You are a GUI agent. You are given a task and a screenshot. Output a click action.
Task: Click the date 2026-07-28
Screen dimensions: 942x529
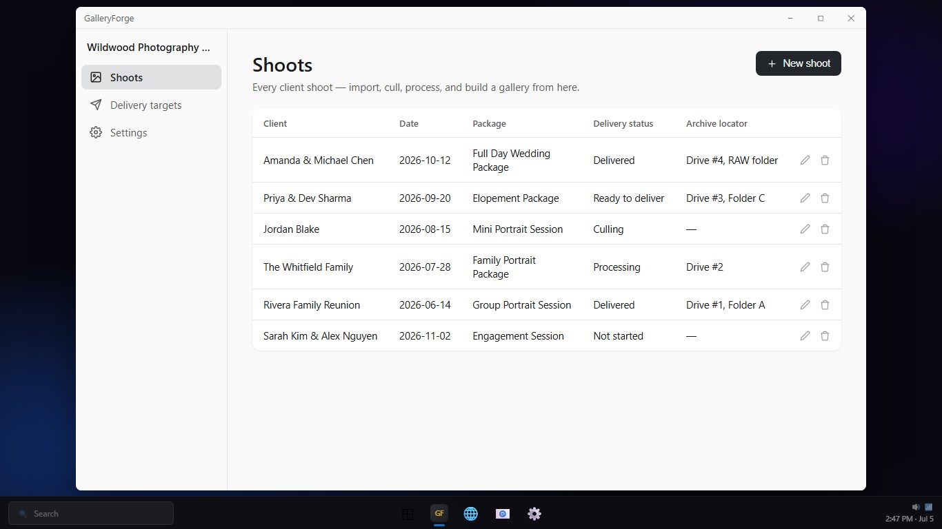point(425,267)
